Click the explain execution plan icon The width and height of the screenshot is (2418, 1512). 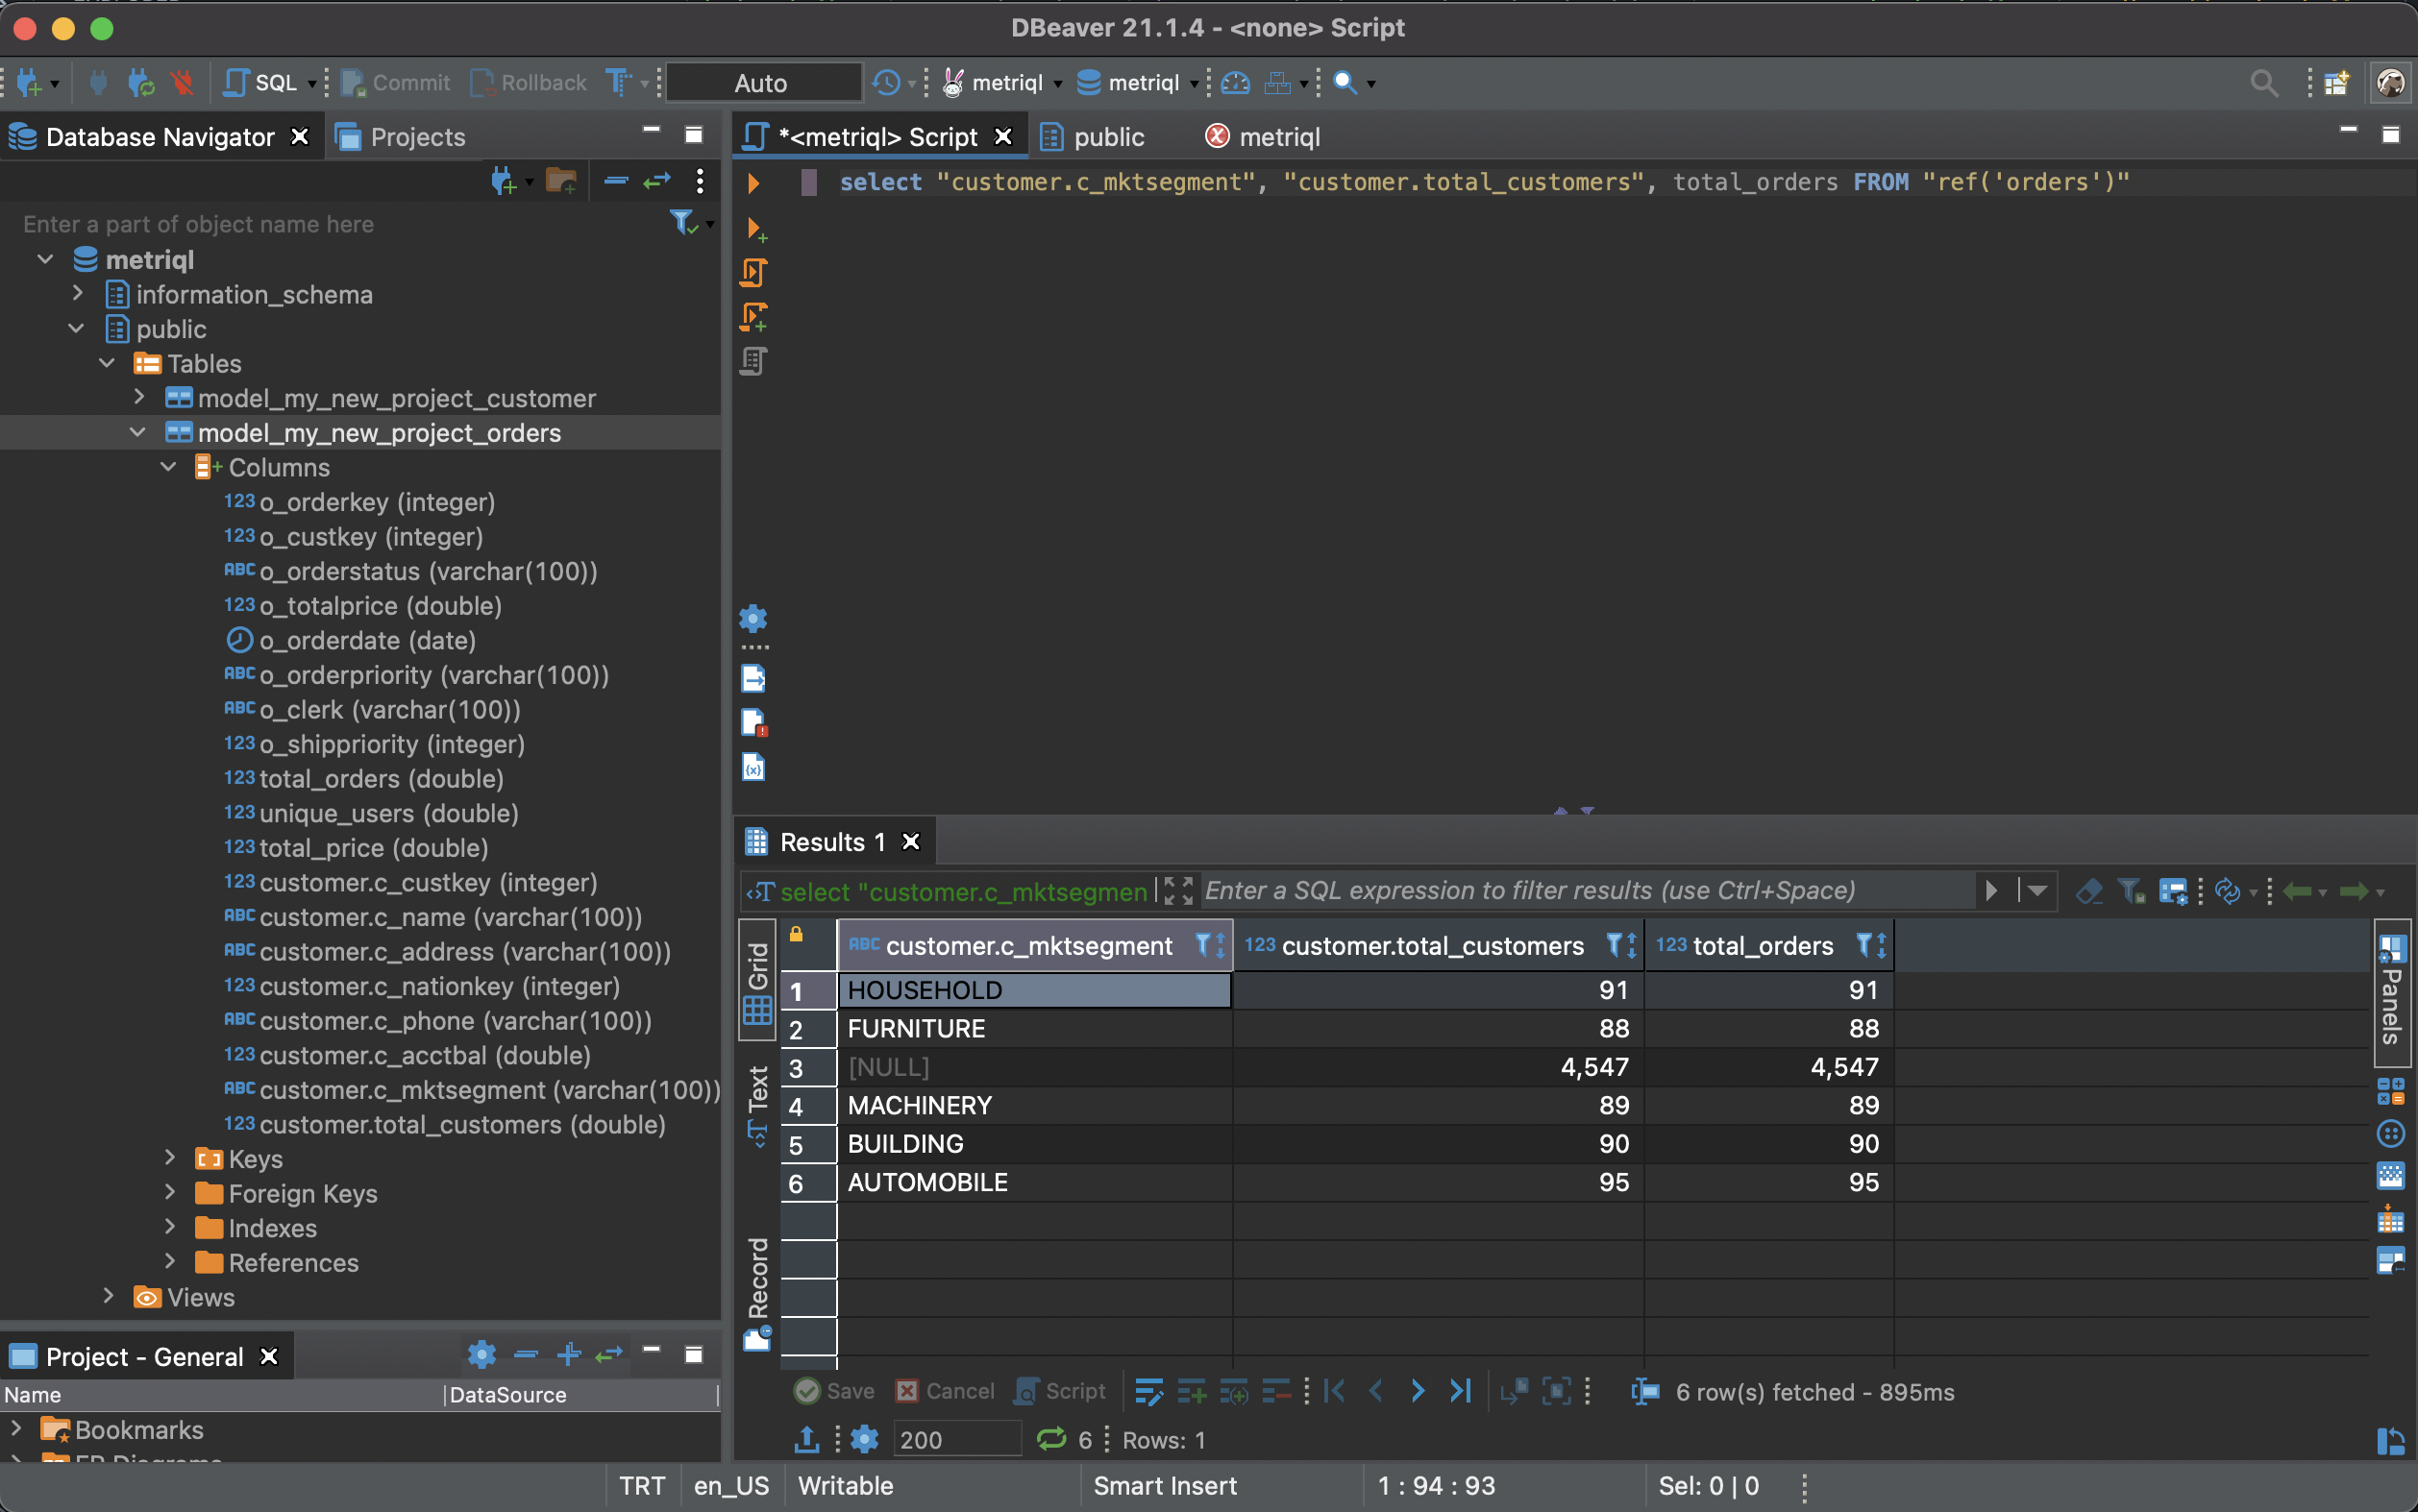tap(753, 361)
